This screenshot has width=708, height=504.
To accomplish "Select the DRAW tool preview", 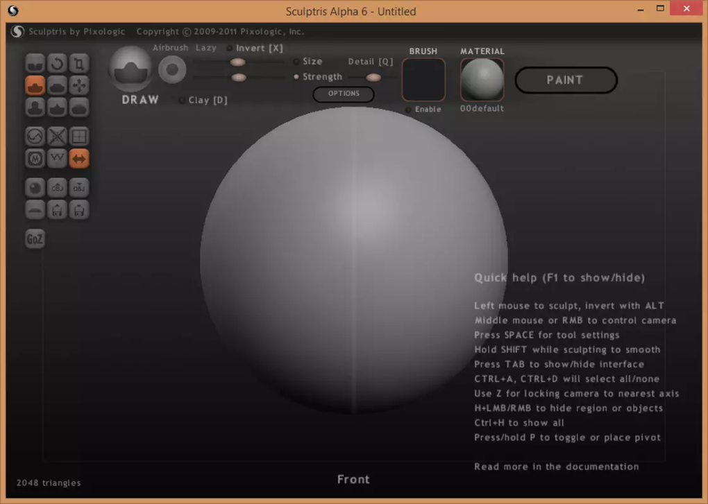I will tap(130, 69).
